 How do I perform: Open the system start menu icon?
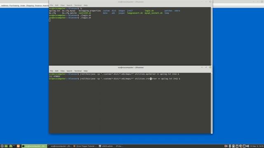2,146
